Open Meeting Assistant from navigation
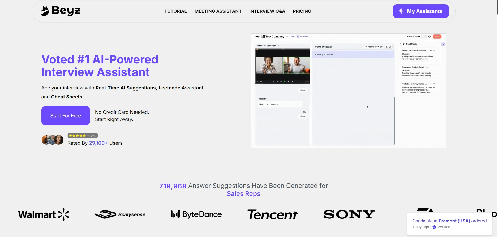 218,11
